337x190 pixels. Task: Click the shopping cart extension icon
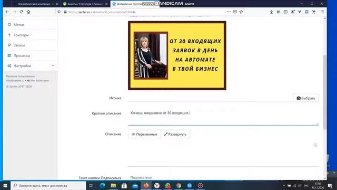(x=314, y=12)
